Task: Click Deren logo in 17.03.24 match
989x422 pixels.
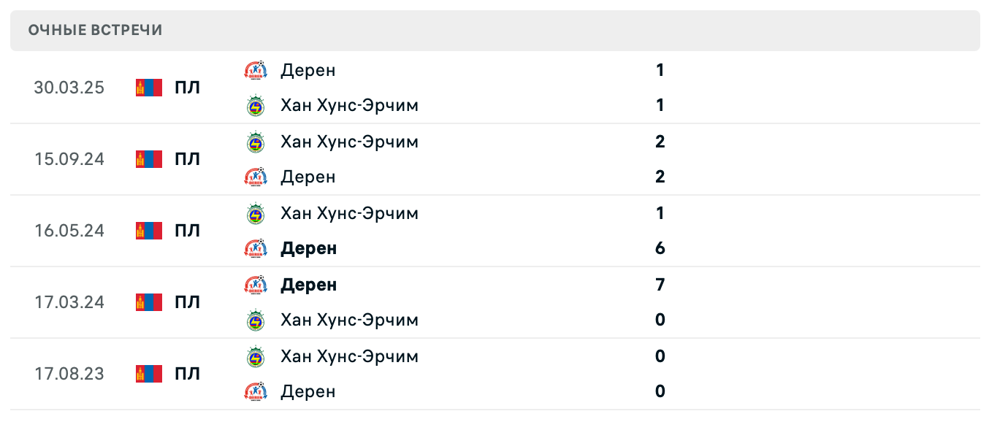Action: (256, 285)
